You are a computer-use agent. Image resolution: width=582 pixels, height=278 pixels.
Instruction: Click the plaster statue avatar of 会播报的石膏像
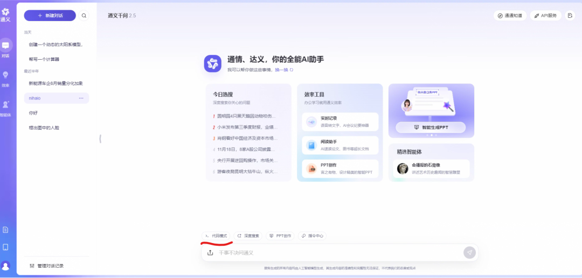403,169
